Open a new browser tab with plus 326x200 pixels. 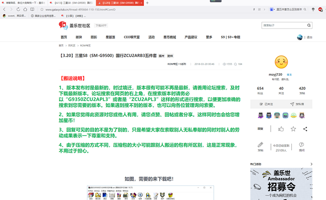(x=147, y=3)
